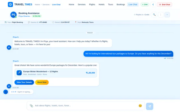Click the back chevron button
Screen dimensions: 180x112
pyautogui.click(x=153, y=4)
